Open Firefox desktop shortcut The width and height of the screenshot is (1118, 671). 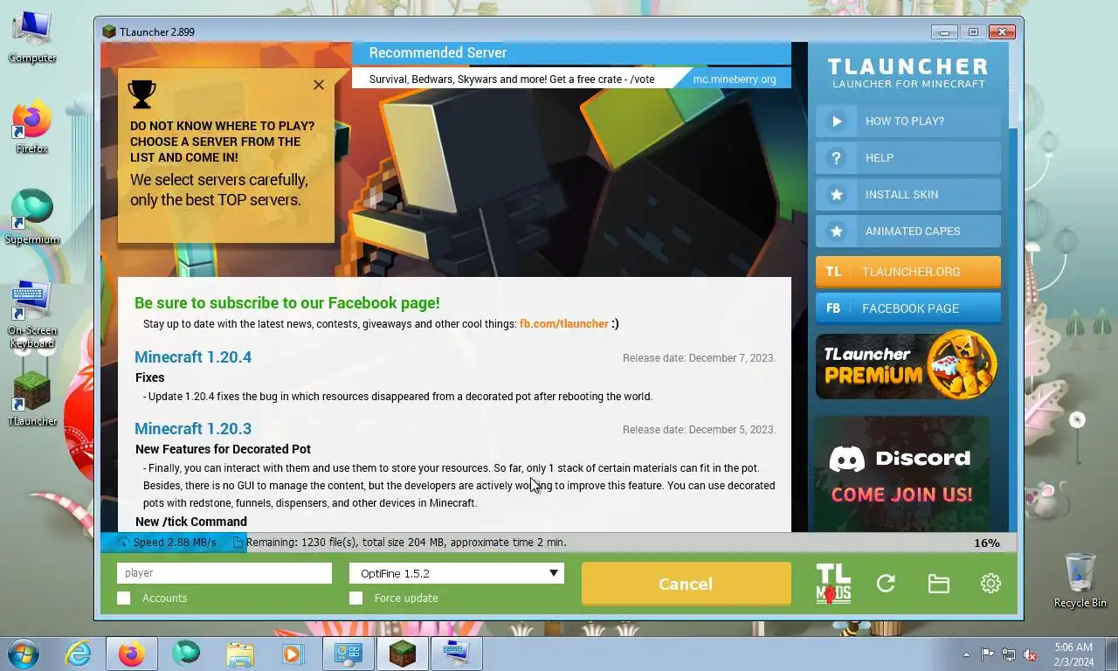[32, 128]
